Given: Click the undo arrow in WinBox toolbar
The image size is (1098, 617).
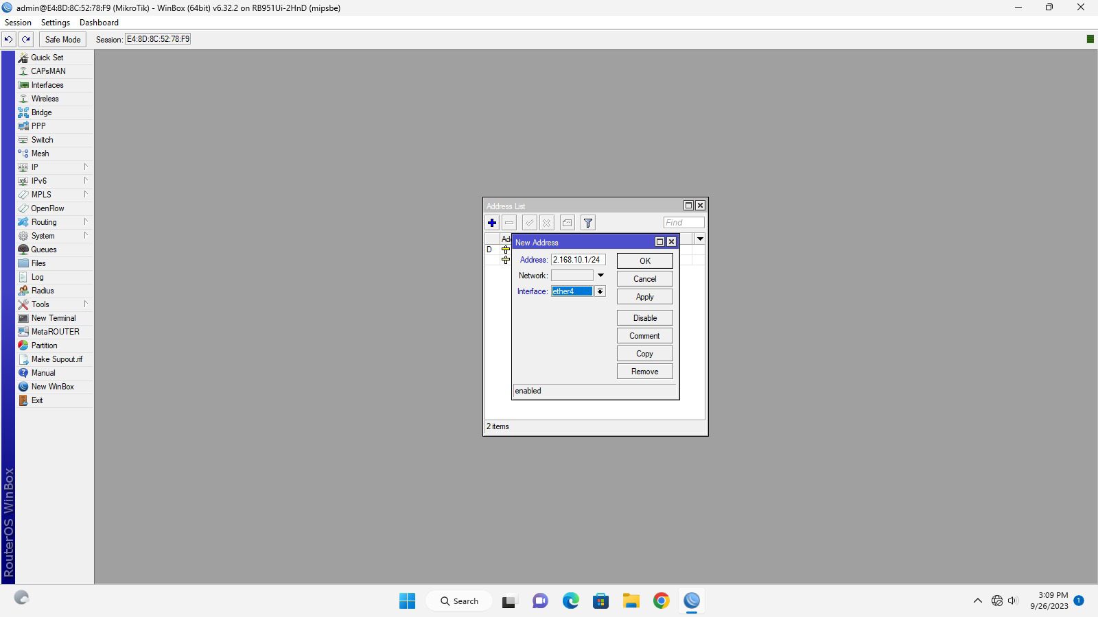Looking at the screenshot, I should coord(9,39).
